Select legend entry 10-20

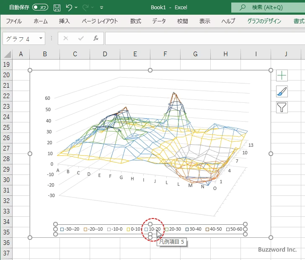152,229
